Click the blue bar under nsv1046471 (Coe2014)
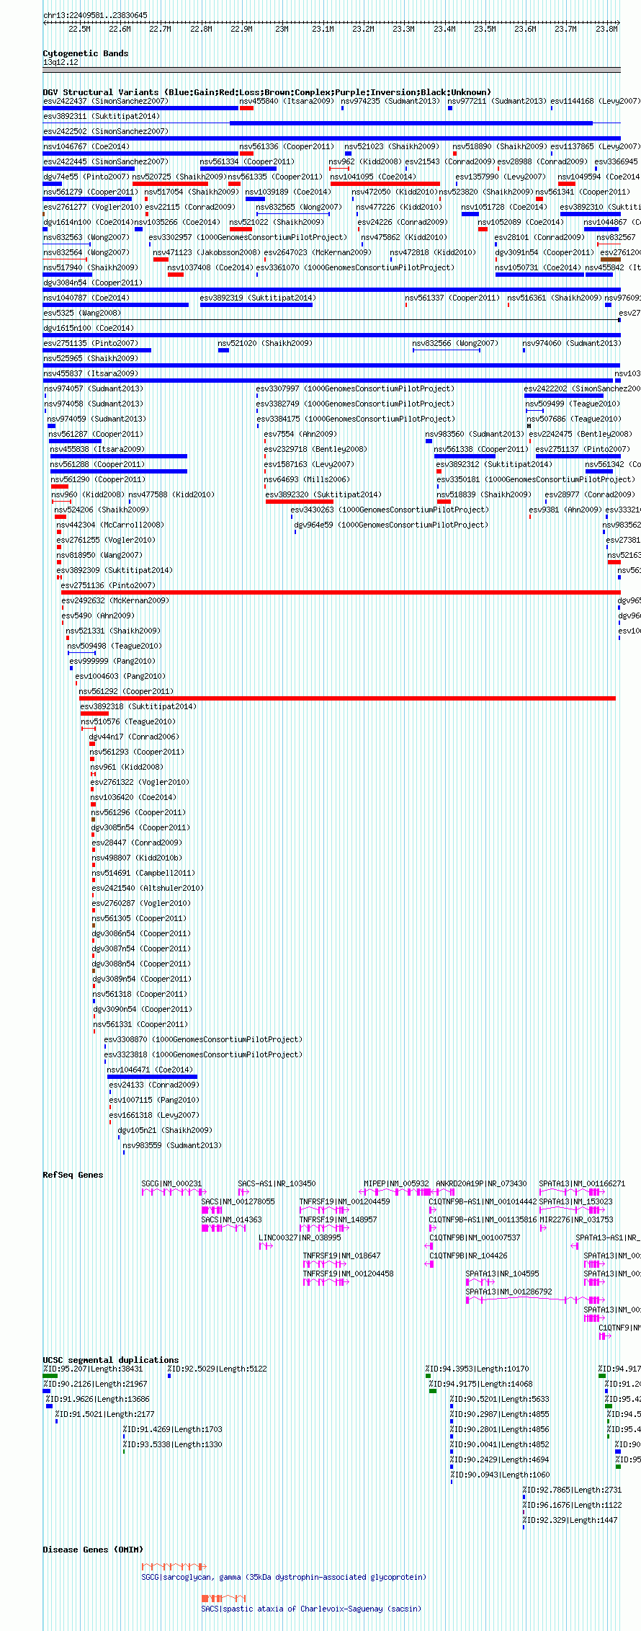The height and width of the screenshot is (1631, 641). (152, 1077)
